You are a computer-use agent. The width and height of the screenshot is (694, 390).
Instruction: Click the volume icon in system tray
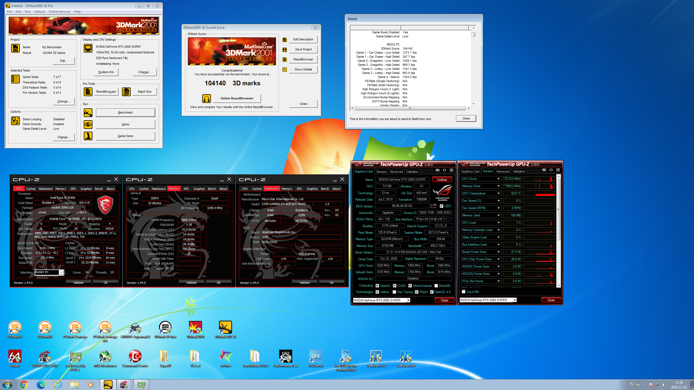(x=664, y=385)
